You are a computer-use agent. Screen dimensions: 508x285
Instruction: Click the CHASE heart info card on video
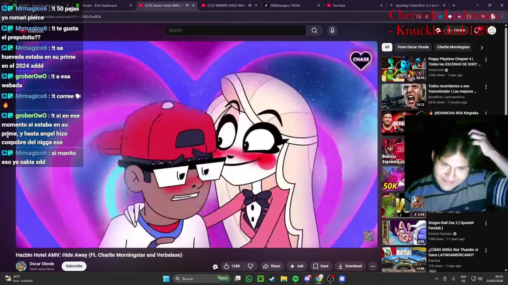361,60
